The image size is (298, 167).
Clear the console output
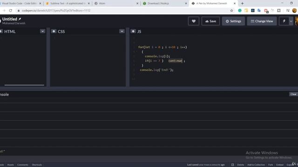[x=293, y=94]
